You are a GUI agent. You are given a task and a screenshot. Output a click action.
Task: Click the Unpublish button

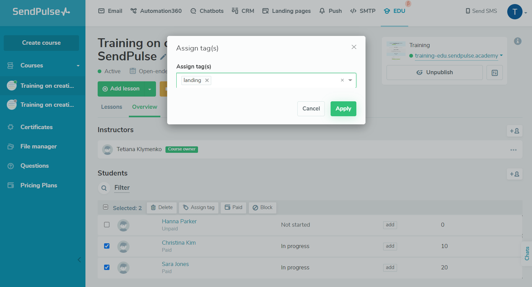[435, 73]
